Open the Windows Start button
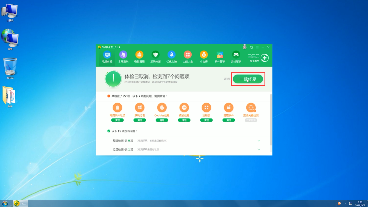 click(x=5, y=203)
